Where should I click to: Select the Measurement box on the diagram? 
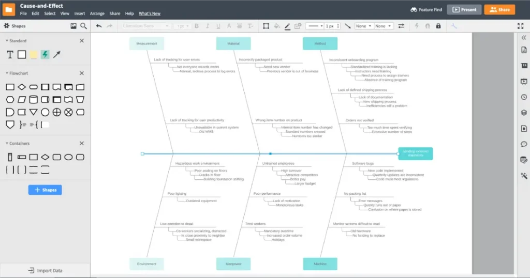point(146,44)
